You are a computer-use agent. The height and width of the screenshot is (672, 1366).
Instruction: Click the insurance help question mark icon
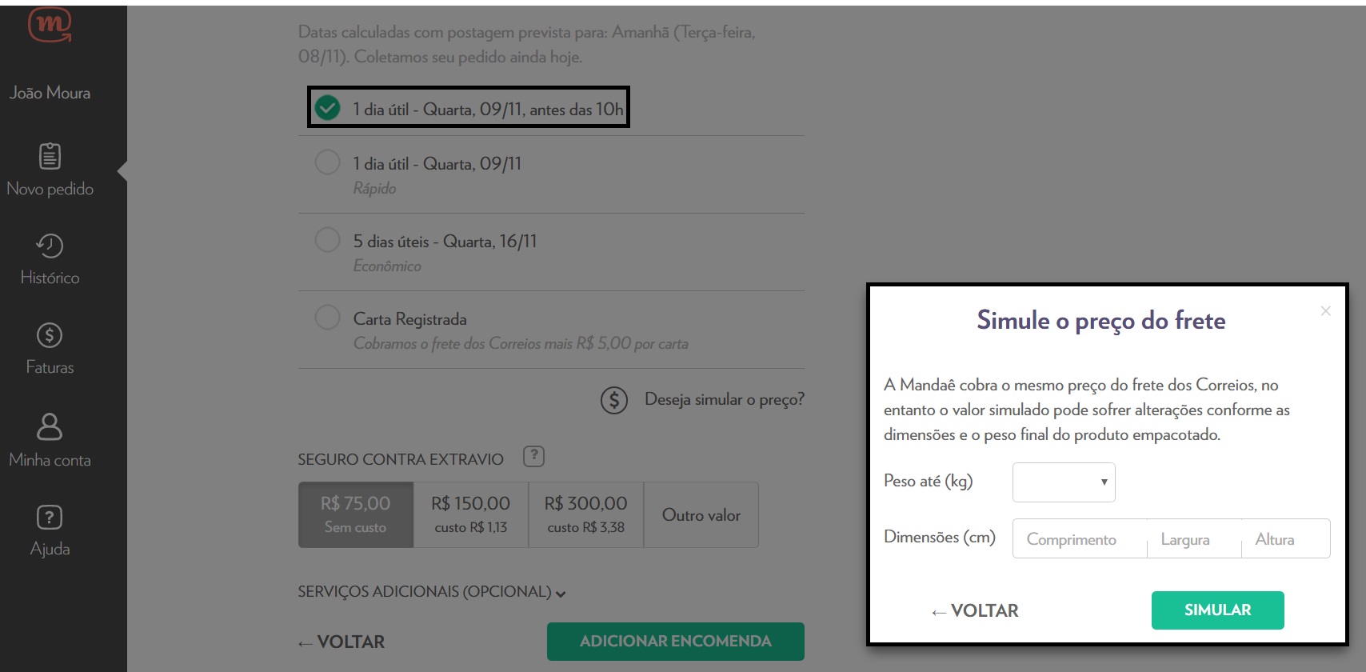pos(533,457)
